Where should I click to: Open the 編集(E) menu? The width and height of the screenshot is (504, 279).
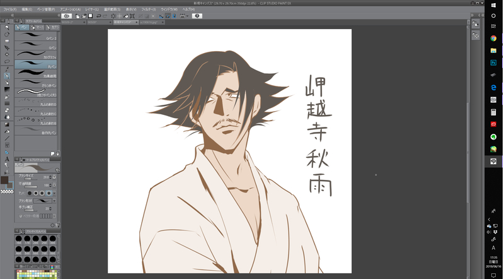[x=26, y=9]
